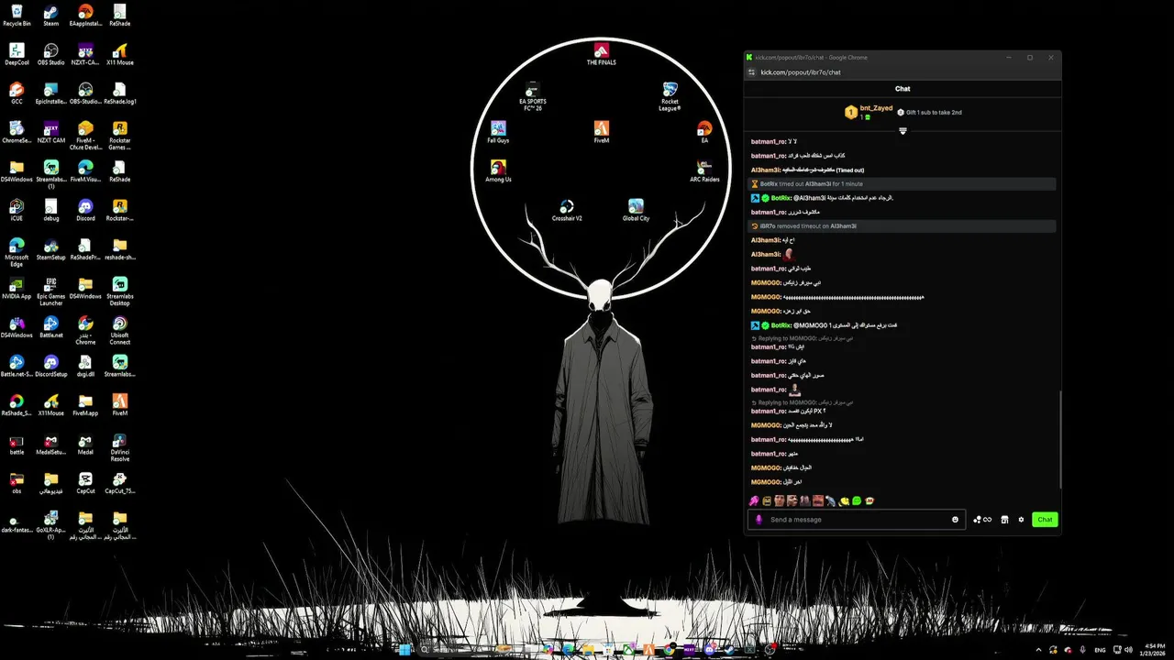Open the NVIDIA App desktop shortcut
The height and width of the screenshot is (660, 1174).
pyautogui.click(x=17, y=288)
